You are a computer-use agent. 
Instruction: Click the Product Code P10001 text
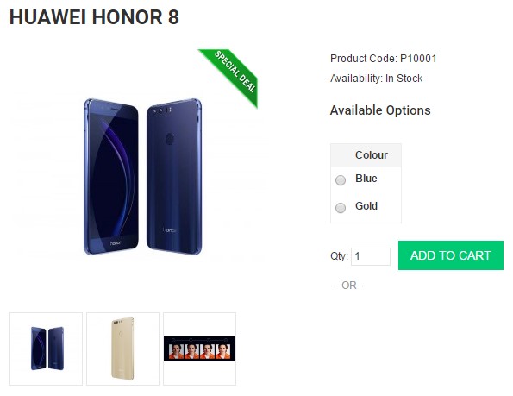(384, 59)
